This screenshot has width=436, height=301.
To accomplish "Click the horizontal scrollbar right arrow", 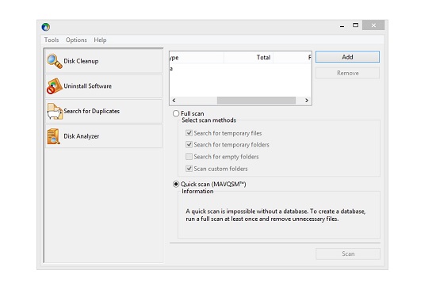I will click(x=307, y=101).
